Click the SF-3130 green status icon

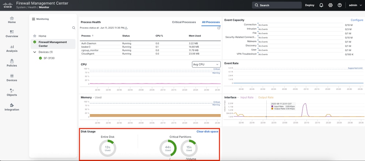coord(41,58)
